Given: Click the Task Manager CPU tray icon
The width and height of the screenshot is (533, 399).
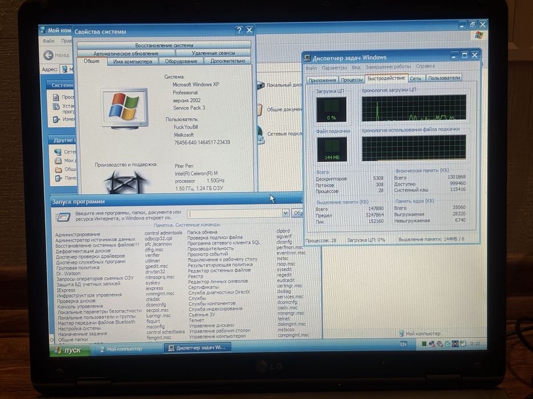Looking at the screenshot, I should pyautogui.click(x=424, y=344).
